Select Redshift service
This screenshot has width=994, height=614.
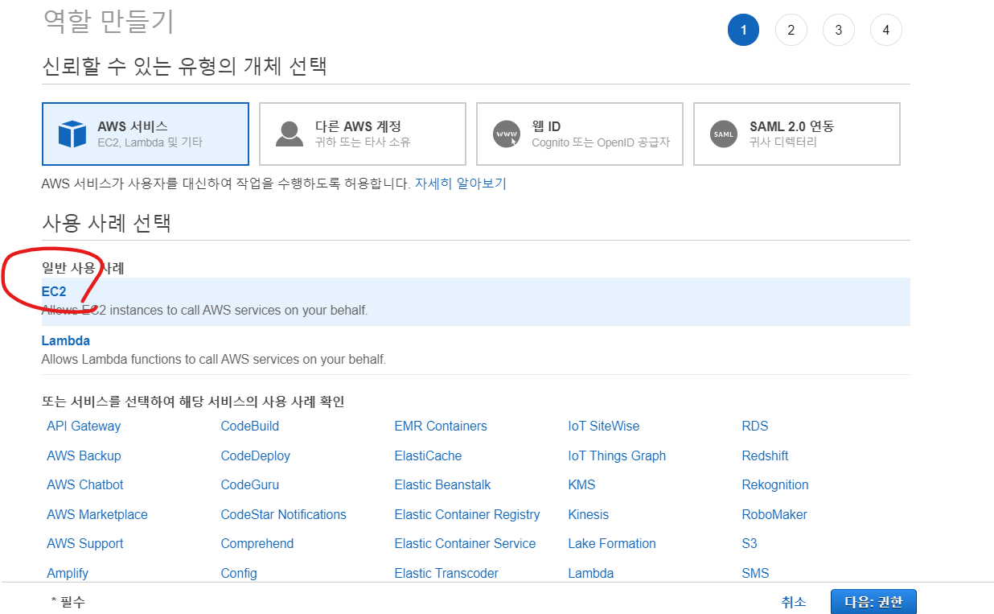[765, 455]
